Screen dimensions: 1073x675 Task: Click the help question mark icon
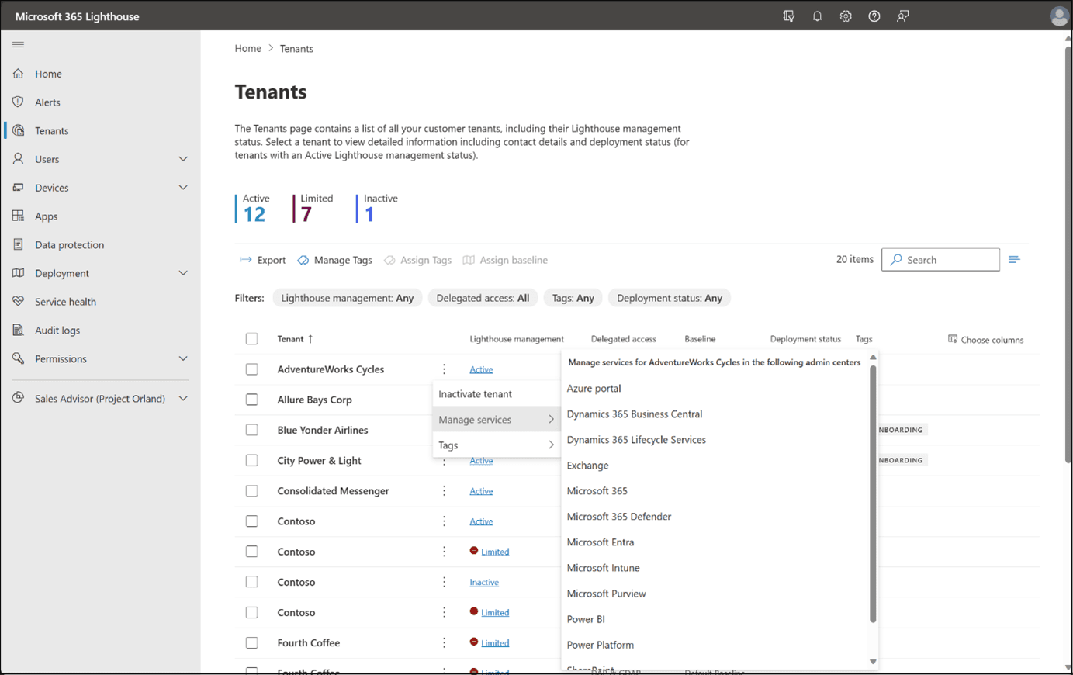click(x=874, y=16)
